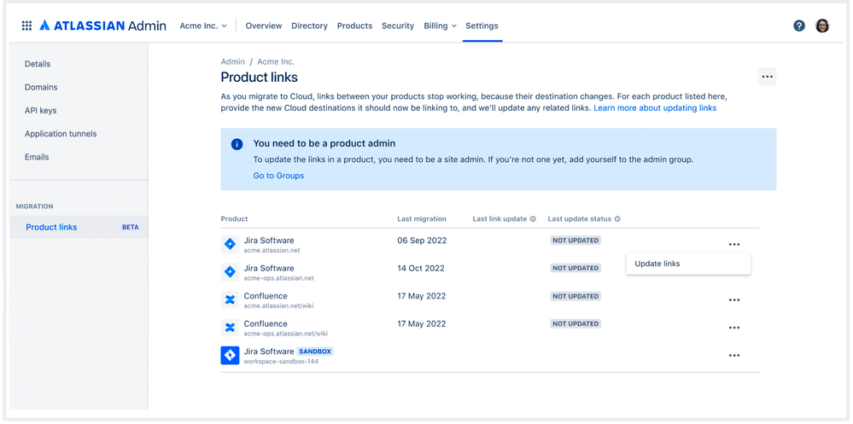
Task: Open more actions for Jira Software acme.atlassian.net
Action: (x=733, y=245)
